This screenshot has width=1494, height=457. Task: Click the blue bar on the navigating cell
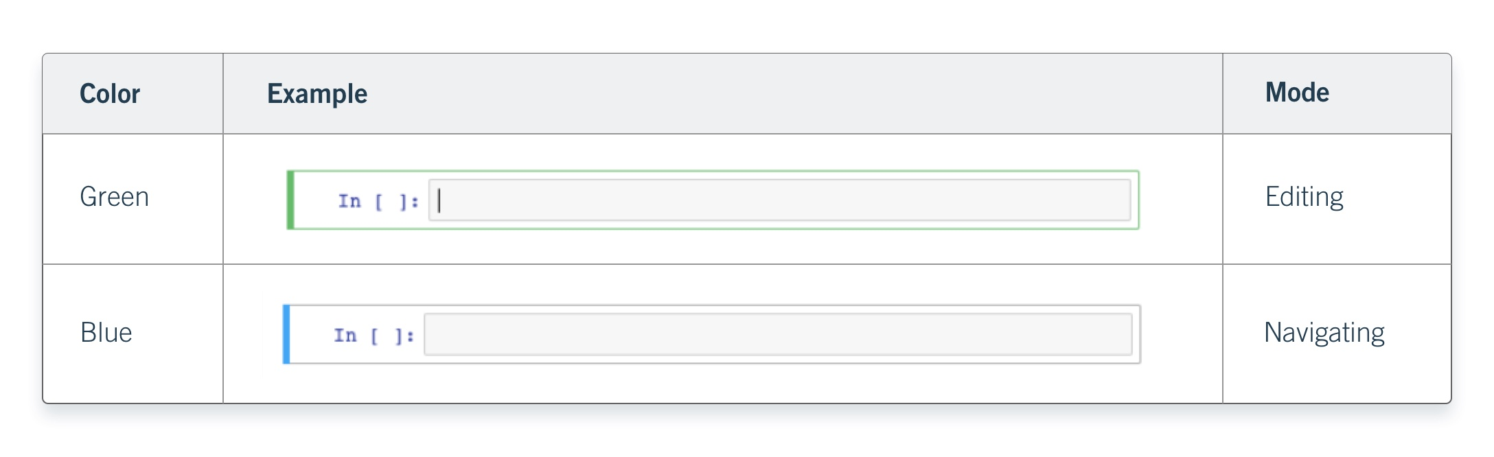[x=286, y=334]
